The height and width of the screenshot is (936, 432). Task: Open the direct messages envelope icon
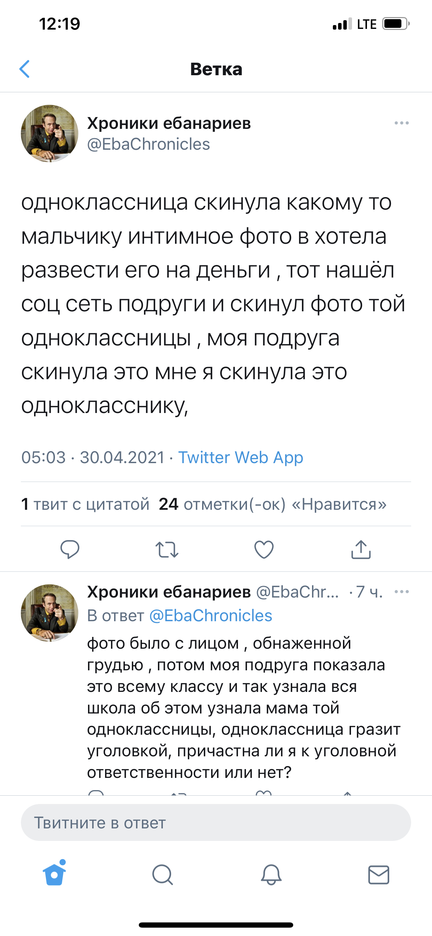coord(379,874)
